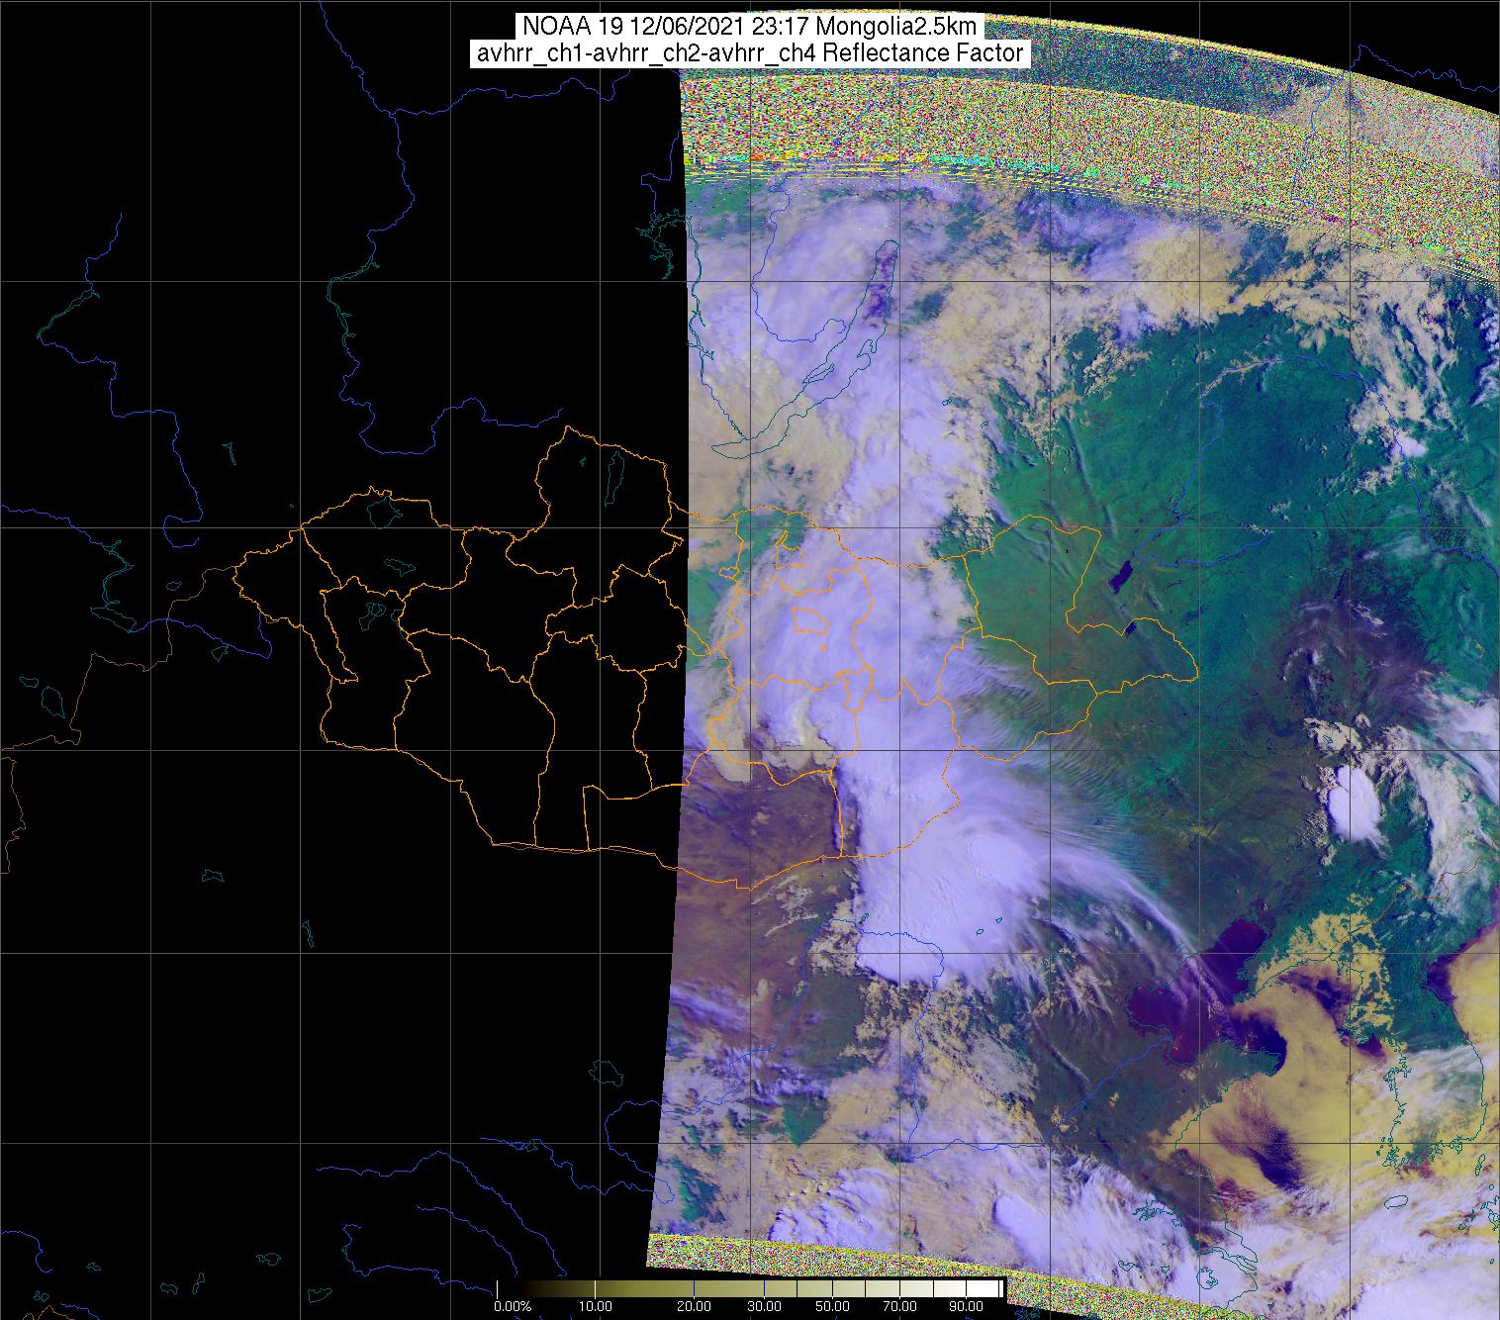The width and height of the screenshot is (1500, 1320).
Task: Click the 'NOAA 19 12/06/2021 23:17 Mongolia2.5km' title text
Action: 751,25
